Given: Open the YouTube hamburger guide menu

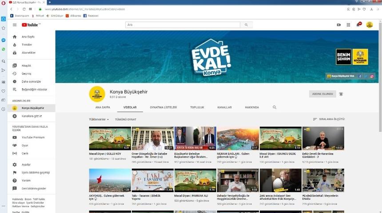Looking at the screenshot, I should point(15,25).
